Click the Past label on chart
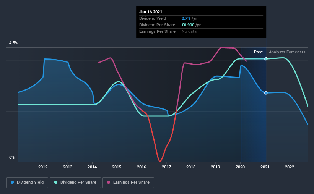314x194 pixels. (x=258, y=52)
